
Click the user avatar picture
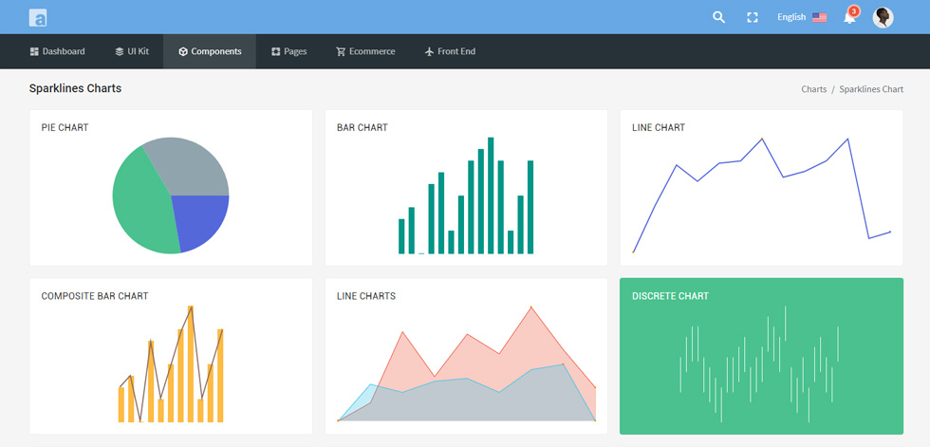pos(883,17)
